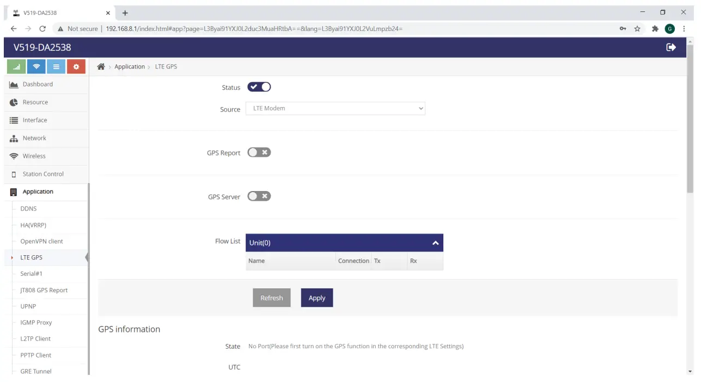
Task: Collapse the sidebar with the arrow handle
Action: [87, 257]
